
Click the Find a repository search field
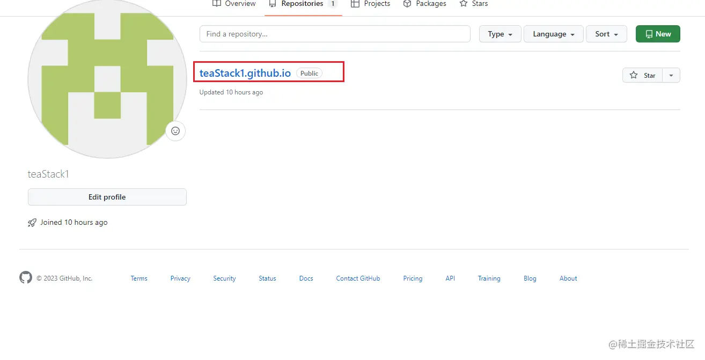[x=335, y=34]
